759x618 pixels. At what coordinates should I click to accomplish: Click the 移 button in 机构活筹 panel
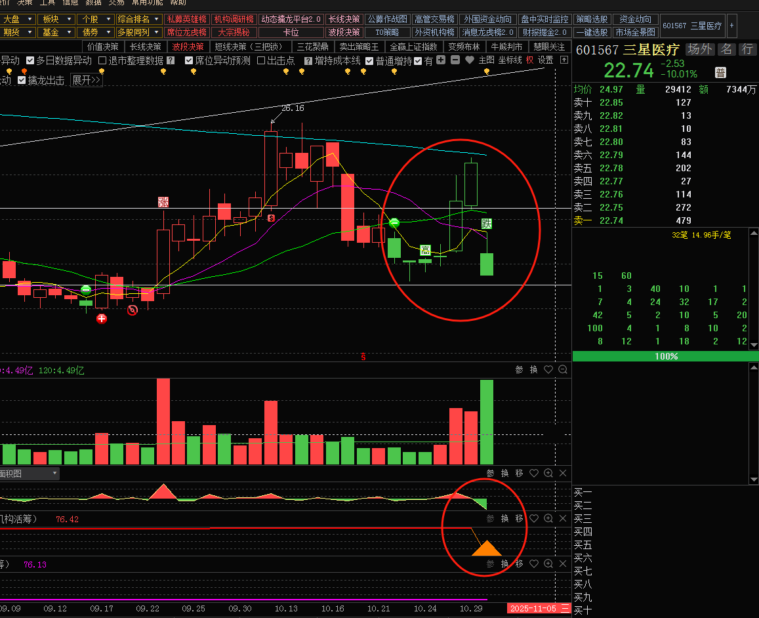click(520, 518)
